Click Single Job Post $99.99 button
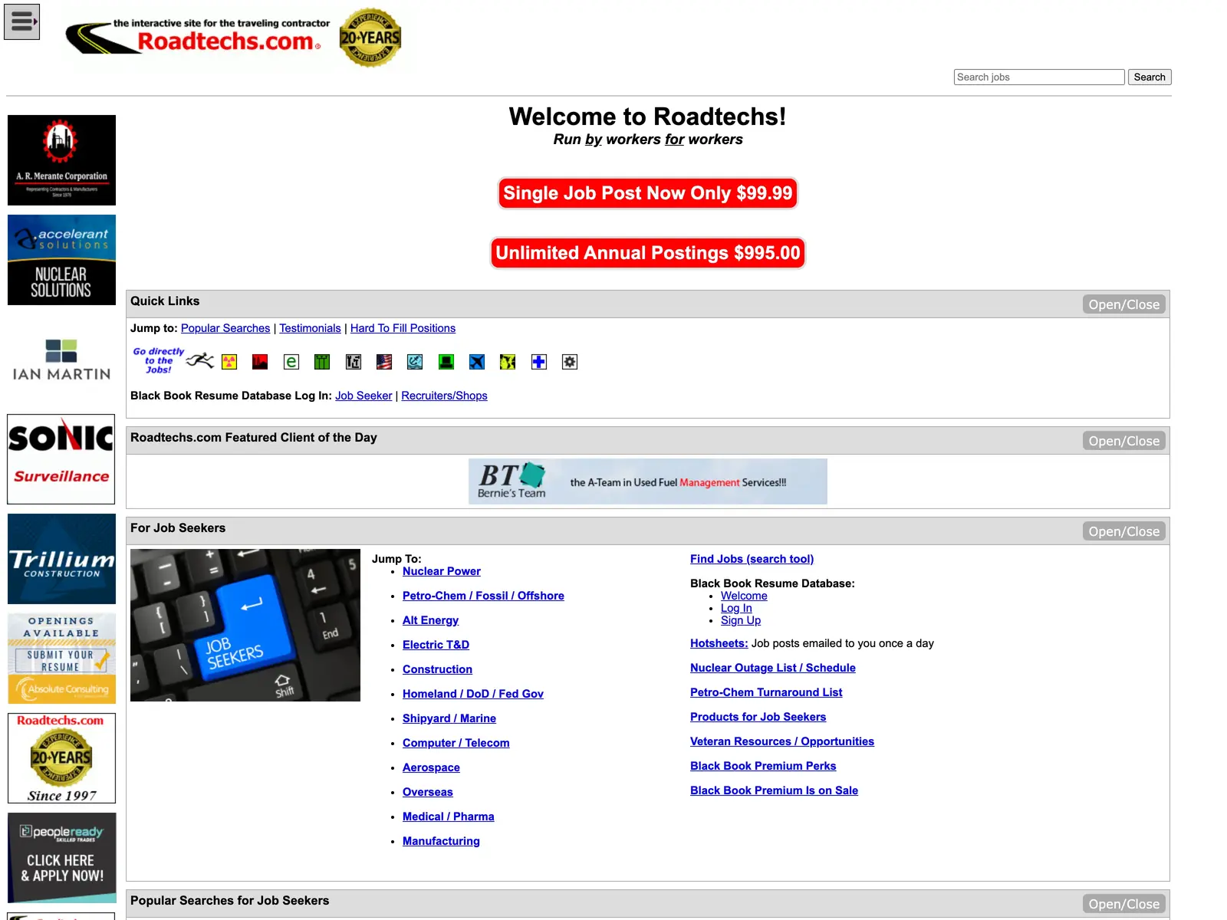Screen dimensions: 1227x920 648,193
